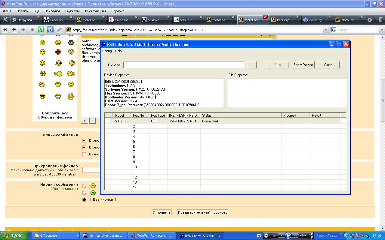Viewport: 385px width, 240px height.
Task: Click the Windows Media Player play button
Action: [x=288, y=235]
